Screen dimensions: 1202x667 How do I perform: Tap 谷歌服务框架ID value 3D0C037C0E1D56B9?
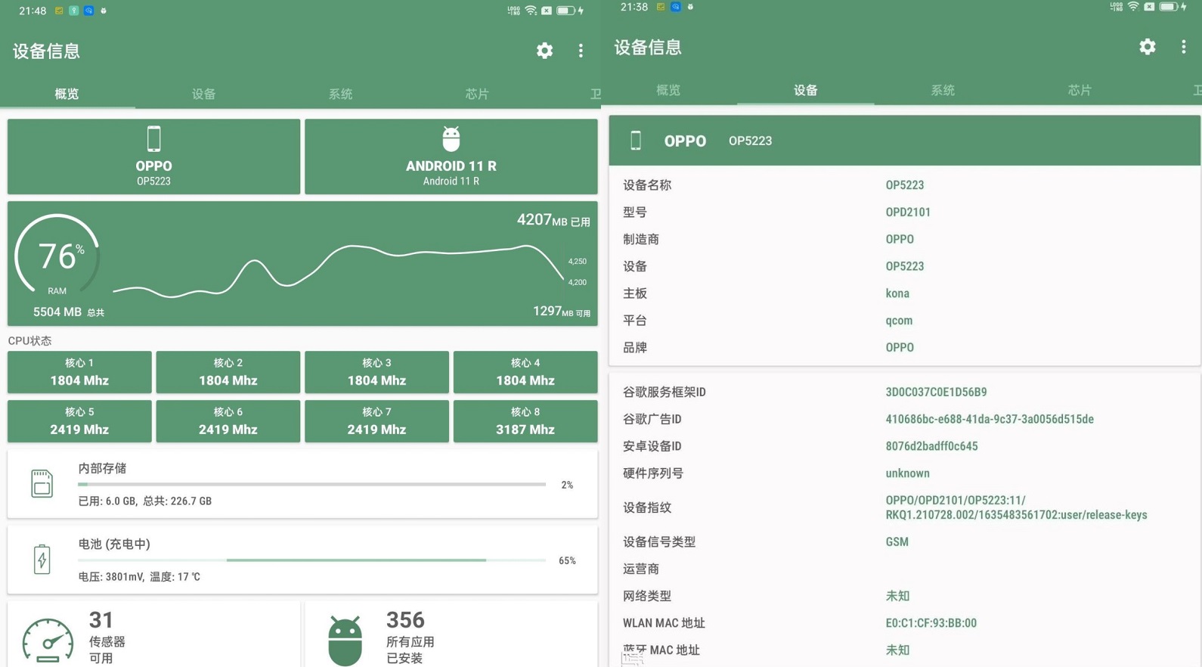936,392
